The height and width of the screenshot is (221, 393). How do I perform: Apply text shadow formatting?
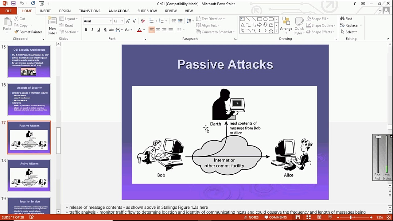pyautogui.click(x=105, y=30)
